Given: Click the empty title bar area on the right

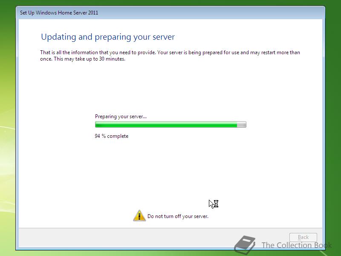Looking at the screenshot, I should click(x=217, y=13).
